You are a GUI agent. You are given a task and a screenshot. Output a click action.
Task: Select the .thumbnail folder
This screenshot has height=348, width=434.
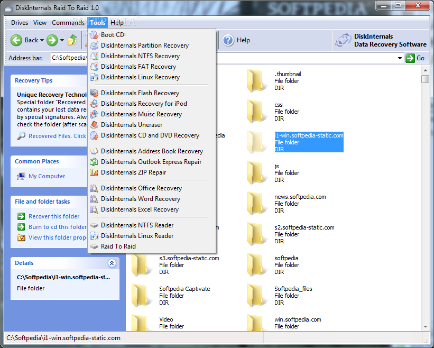(x=273, y=81)
